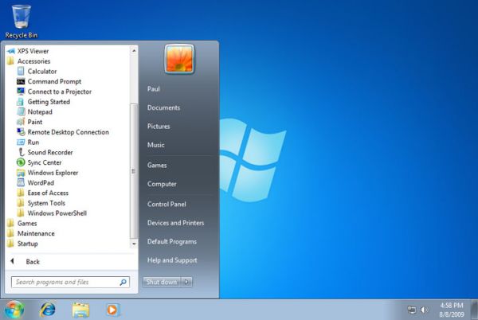Open the Shut down options arrow
Screen dimensions: 478x320
186,282
